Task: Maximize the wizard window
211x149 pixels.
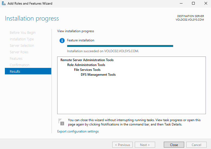Action: (193, 4)
